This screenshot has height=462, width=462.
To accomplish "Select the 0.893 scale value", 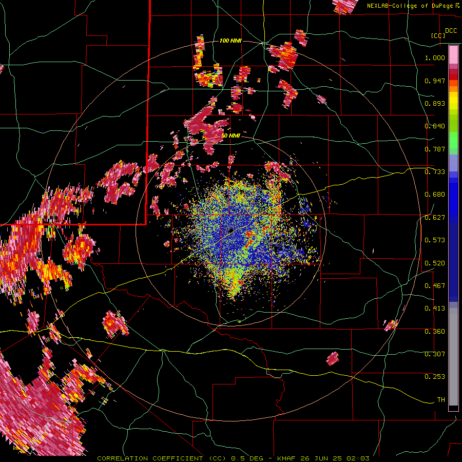I will tap(435, 103).
